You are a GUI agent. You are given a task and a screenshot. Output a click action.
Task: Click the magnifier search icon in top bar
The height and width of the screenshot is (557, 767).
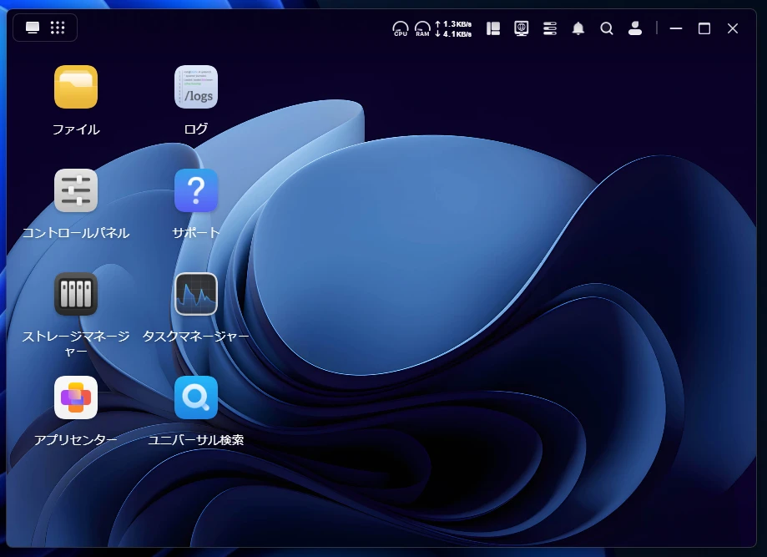607,28
